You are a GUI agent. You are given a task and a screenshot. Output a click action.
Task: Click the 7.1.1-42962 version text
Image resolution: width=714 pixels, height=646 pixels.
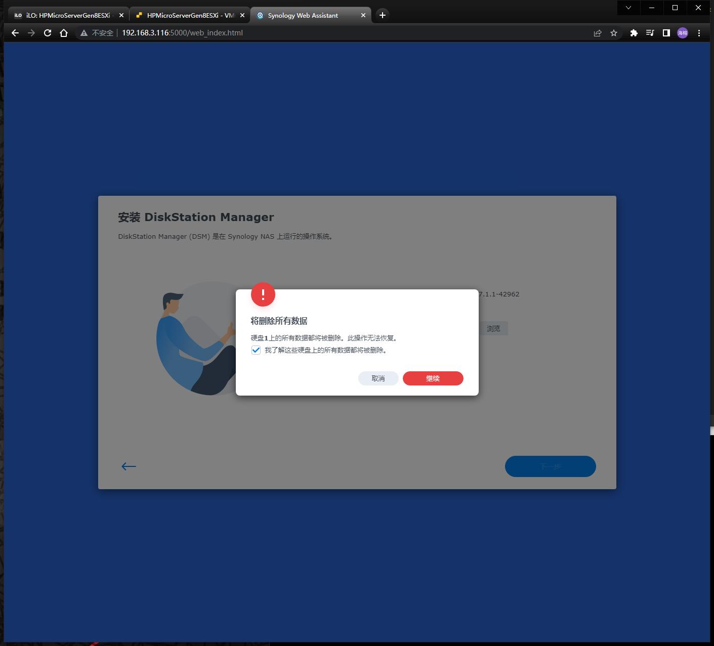pos(499,294)
